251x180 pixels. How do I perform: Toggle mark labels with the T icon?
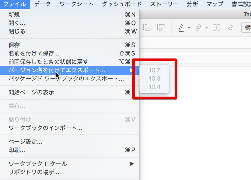click(x=216, y=28)
